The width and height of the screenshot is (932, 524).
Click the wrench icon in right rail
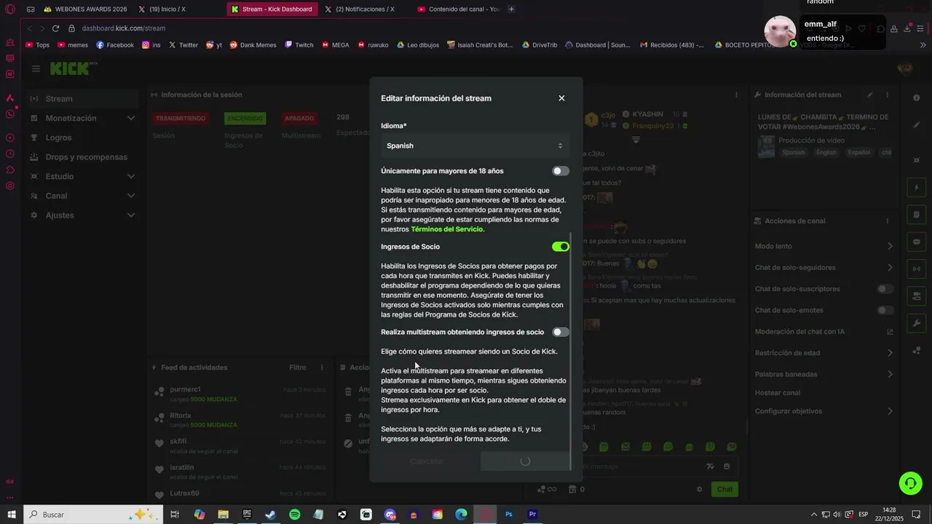point(917,323)
